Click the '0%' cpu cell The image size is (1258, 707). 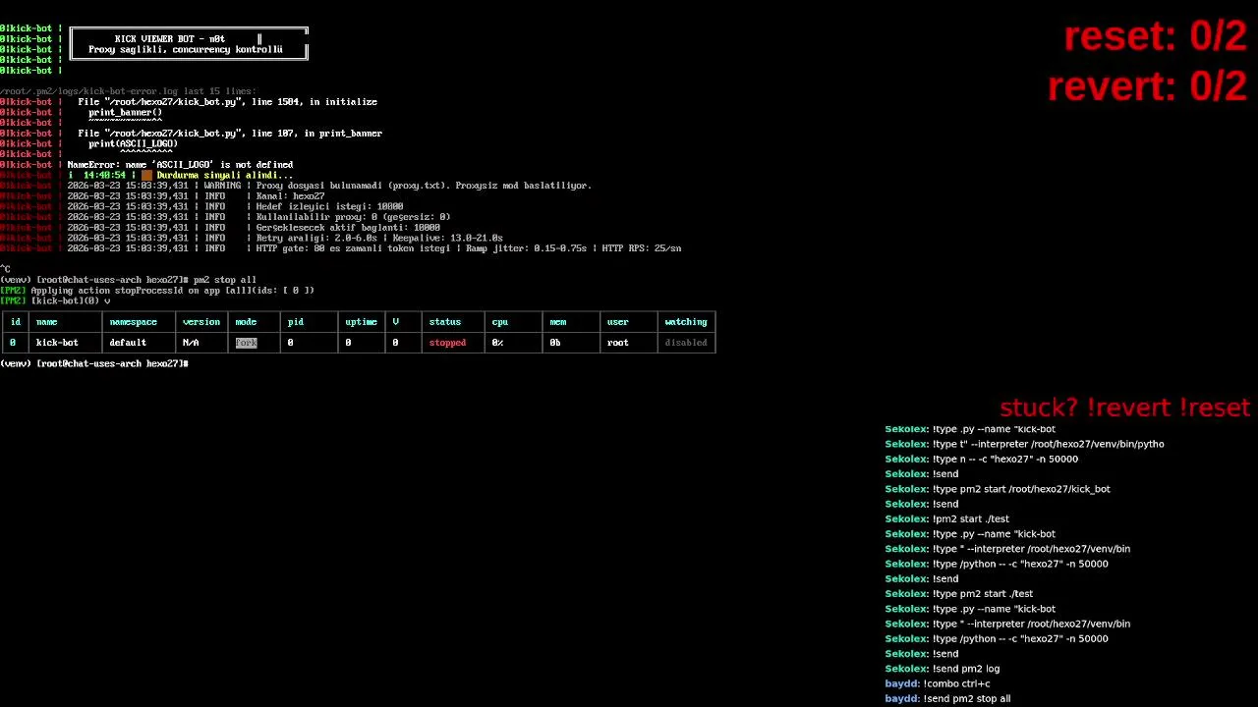point(497,343)
